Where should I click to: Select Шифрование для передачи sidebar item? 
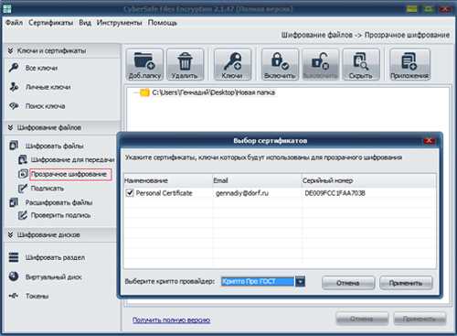72,159
